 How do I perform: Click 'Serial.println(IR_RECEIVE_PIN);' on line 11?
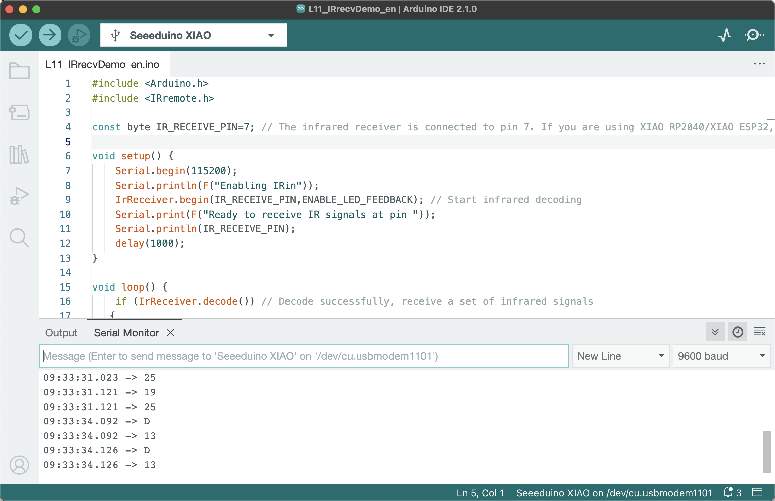click(x=205, y=229)
